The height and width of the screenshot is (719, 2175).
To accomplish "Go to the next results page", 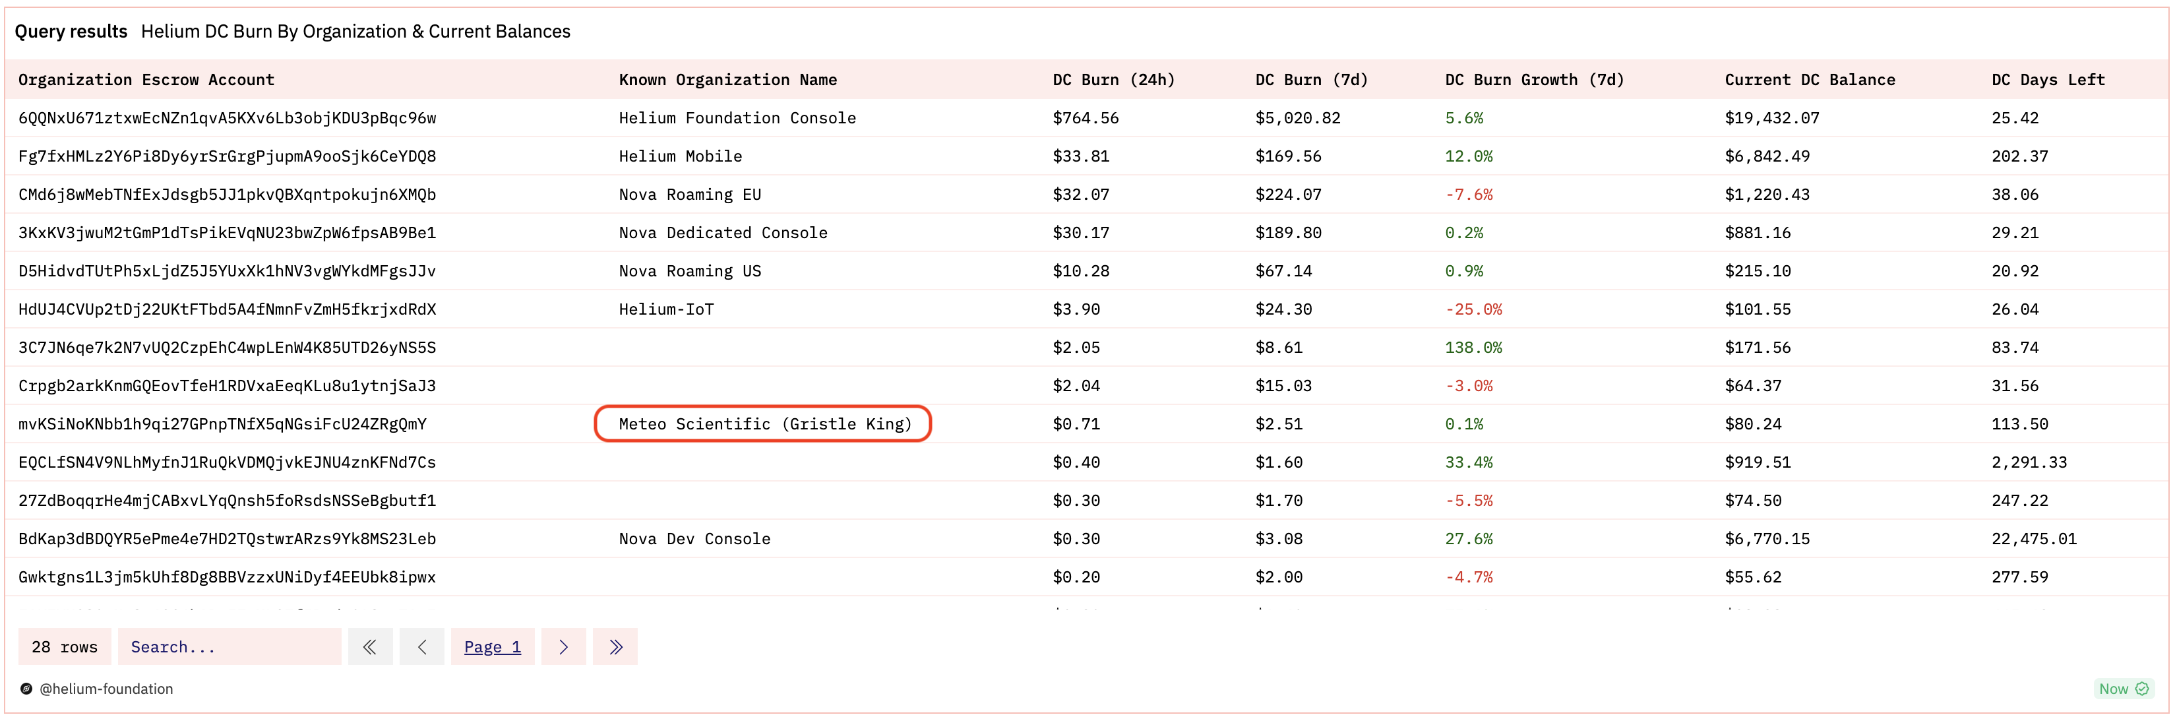I will coord(563,647).
